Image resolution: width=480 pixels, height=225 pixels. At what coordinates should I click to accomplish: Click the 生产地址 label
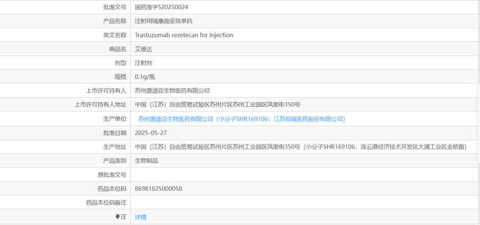pyautogui.click(x=115, y=147)
